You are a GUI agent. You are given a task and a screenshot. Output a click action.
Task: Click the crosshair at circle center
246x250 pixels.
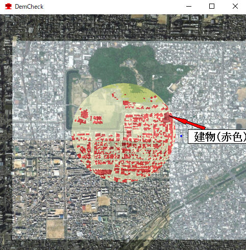coord(123,132)
